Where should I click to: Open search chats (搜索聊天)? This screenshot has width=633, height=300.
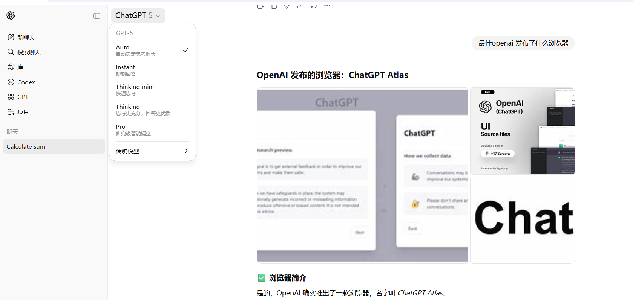tap(29, 52)
